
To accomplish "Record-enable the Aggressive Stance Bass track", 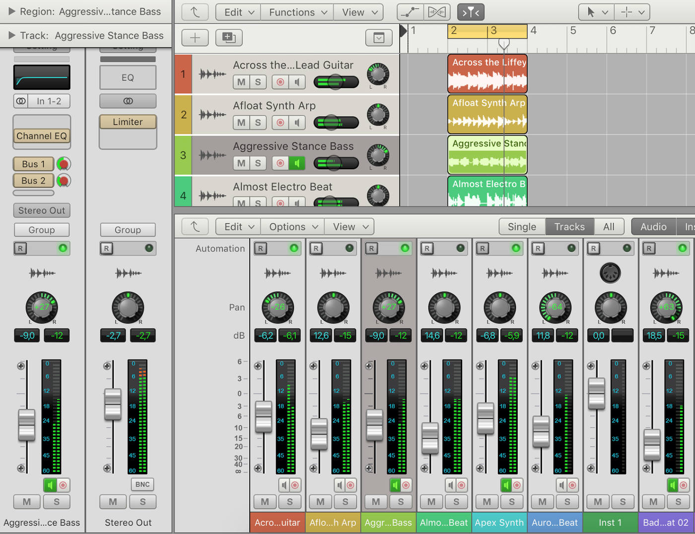I will 280,163.
